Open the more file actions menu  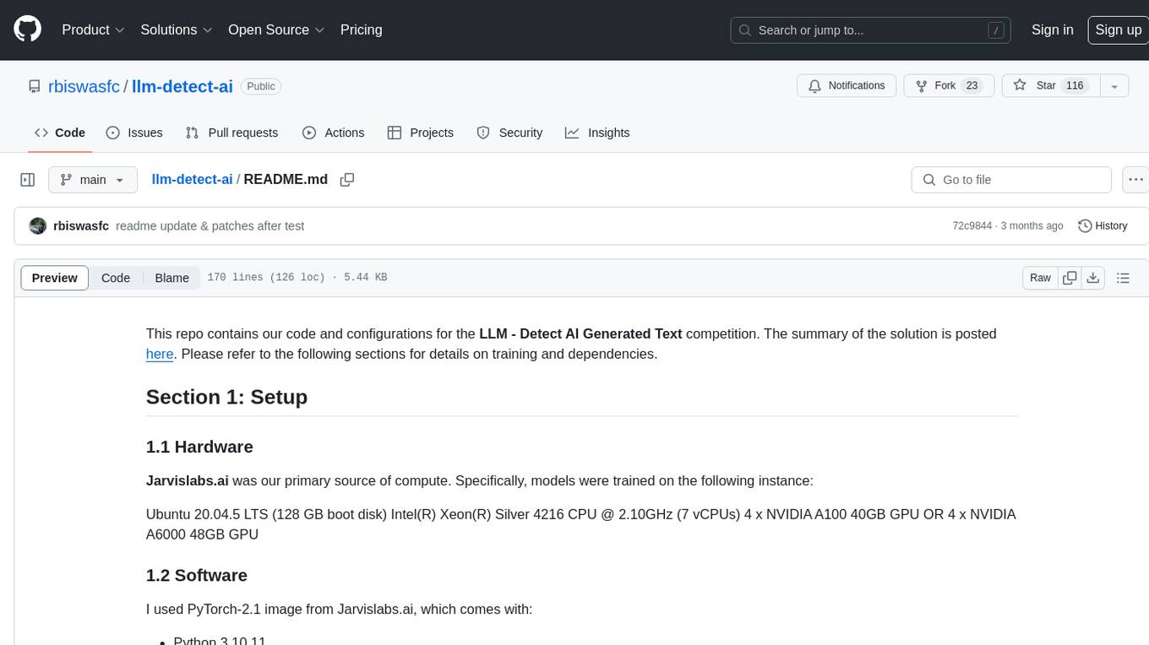[x=1135, y=180]
